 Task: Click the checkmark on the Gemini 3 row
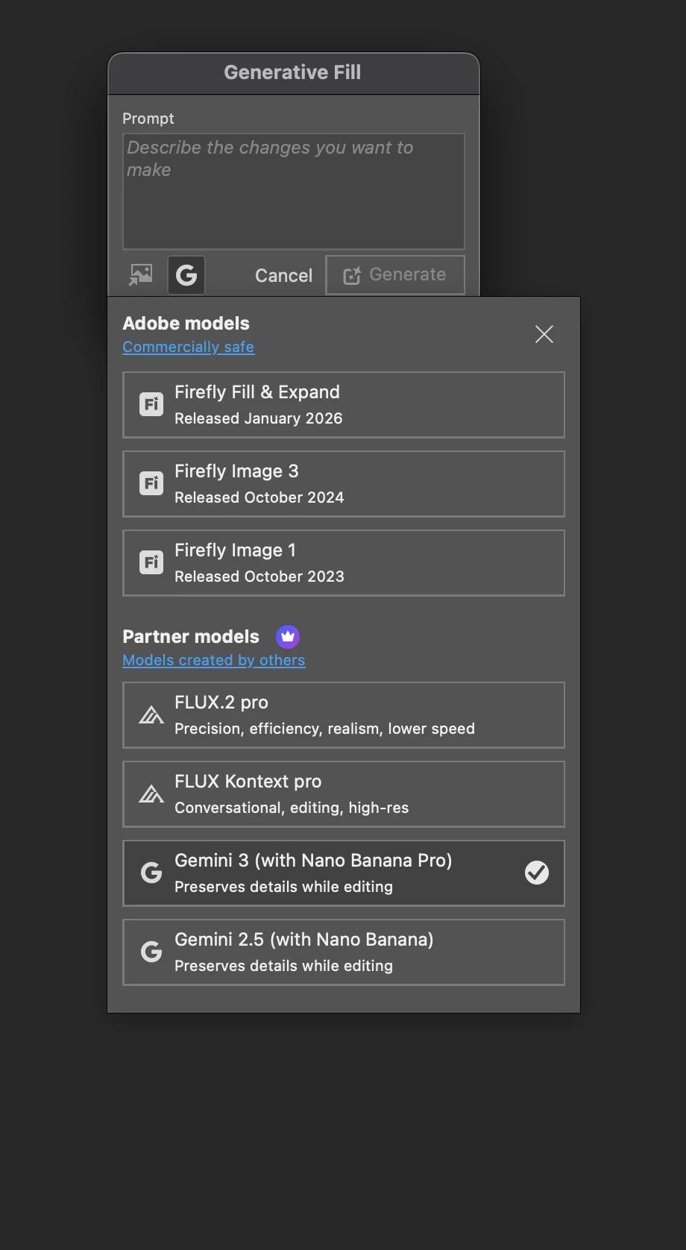pos(537,873)
